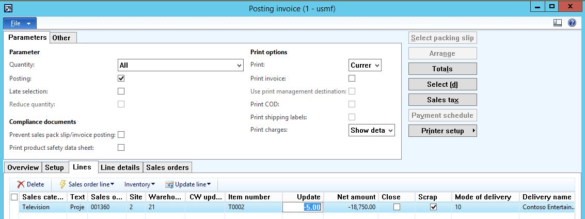Image resolution: width=585 pixels, height=219 pixels.
Task: Expand the Inventory menu
Action: (x=139, y=184)
